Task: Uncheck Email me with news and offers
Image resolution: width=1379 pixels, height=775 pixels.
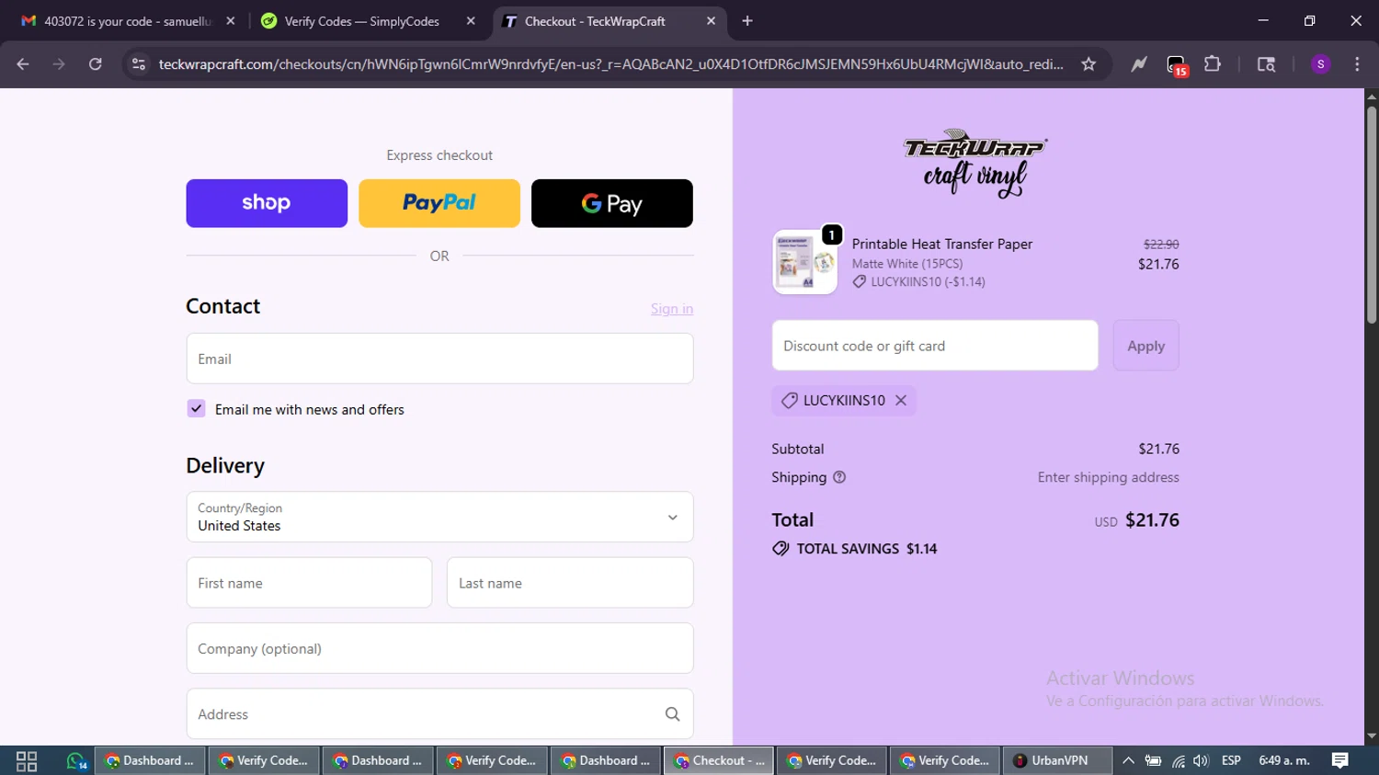Action: (196, 408)
